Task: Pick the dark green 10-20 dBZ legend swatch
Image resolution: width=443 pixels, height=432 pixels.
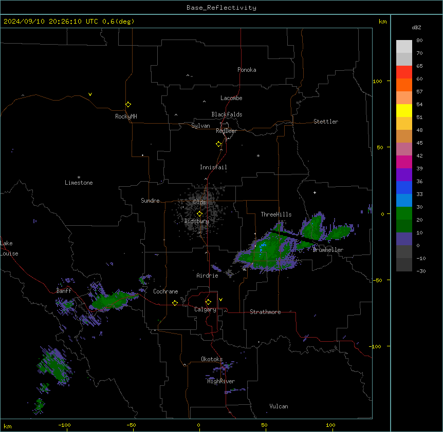Action: [404, 226]
